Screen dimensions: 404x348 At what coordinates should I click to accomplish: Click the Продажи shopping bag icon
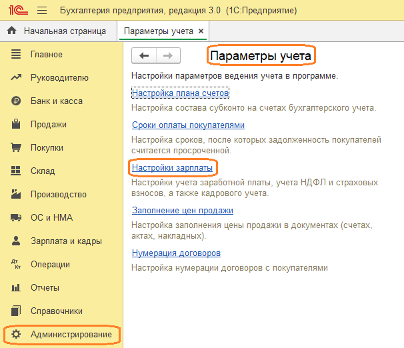17,124
